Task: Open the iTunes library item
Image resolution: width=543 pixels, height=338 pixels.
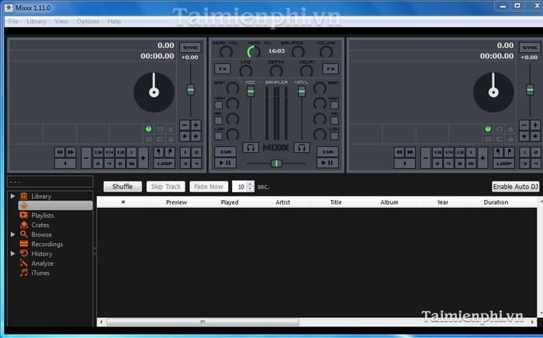Action: (x=40, y=273)
